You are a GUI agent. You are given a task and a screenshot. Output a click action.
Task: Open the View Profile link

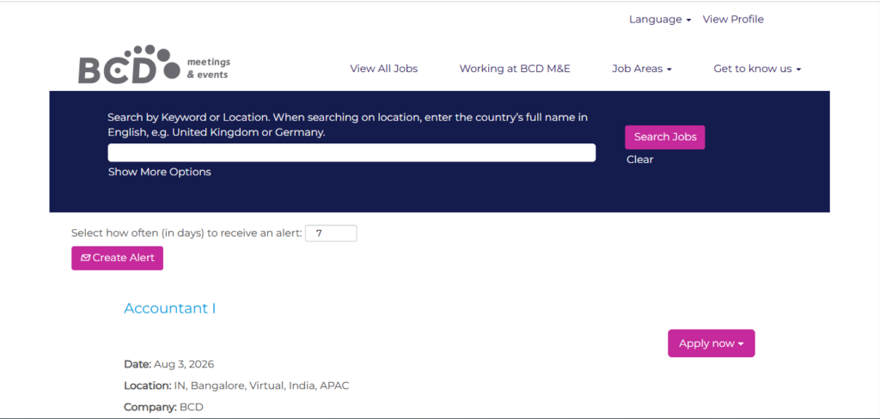(x=733, y=20)
